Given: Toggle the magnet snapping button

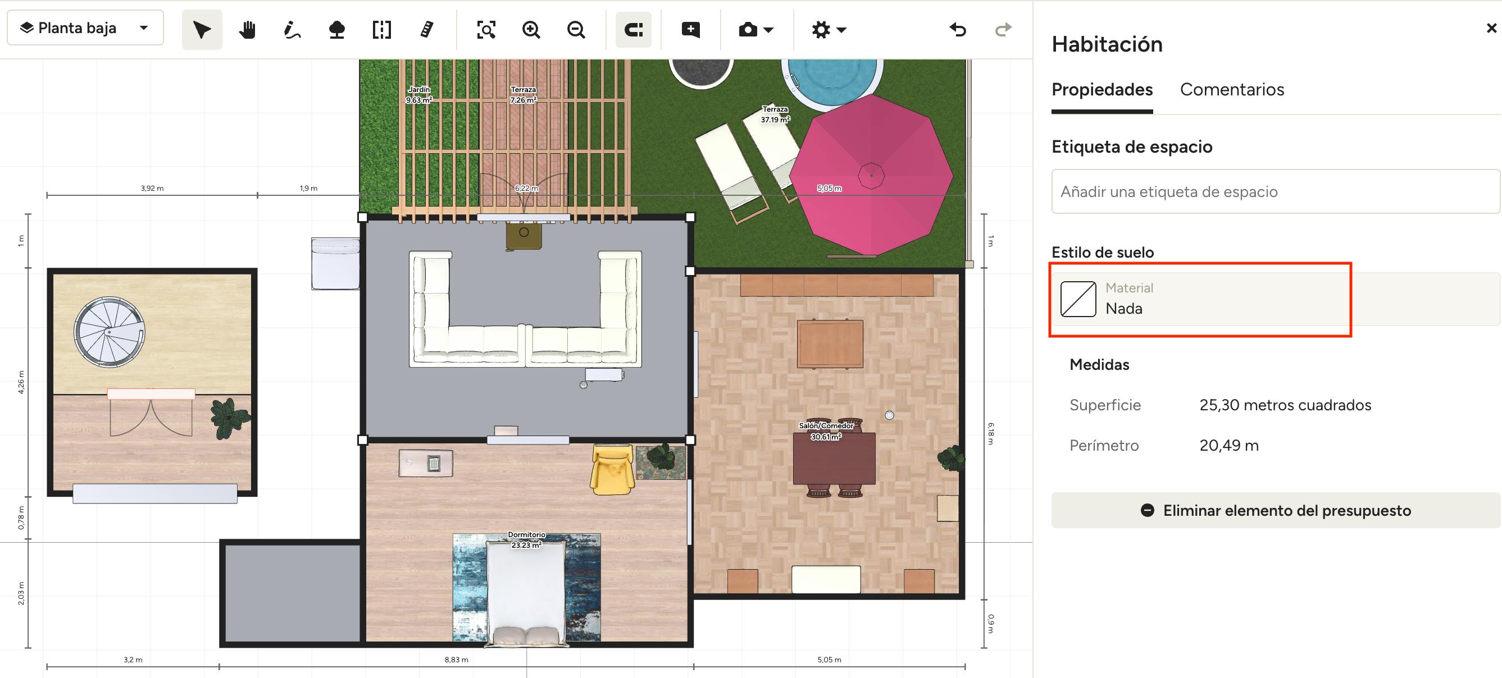Looking at the screenshot, I should coord(633,30).
